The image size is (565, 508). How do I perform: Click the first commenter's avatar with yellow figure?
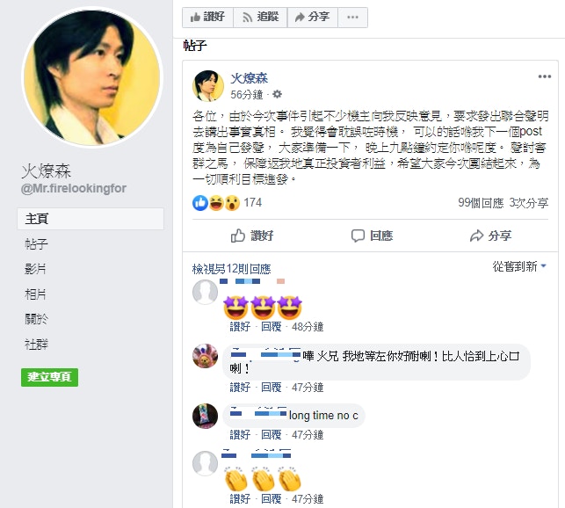coord(205,356)
